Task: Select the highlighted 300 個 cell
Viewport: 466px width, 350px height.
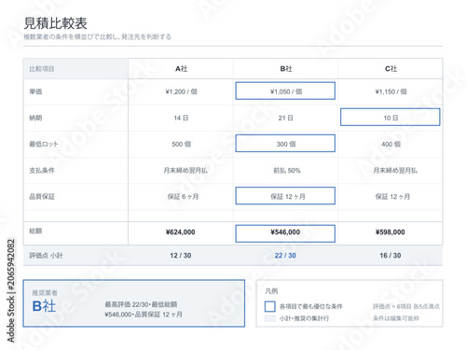Action: click(285, 143)
